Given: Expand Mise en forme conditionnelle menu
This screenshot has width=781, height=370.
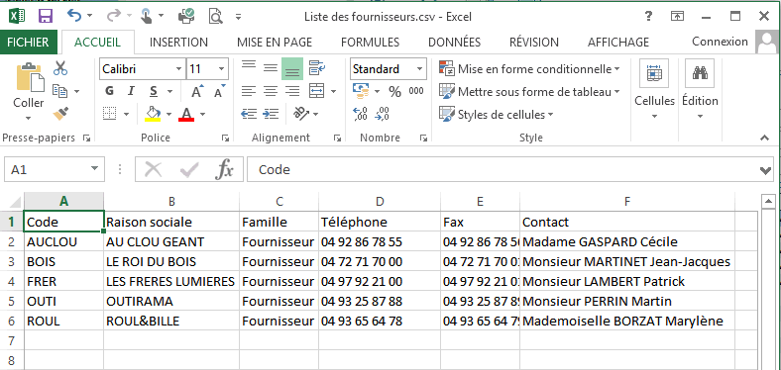Looking at the screenshot, I should point(529,69).
